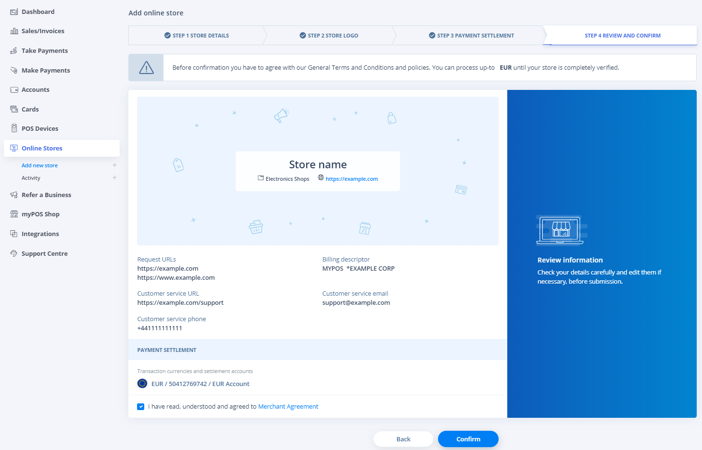Click EUR / 50412769742 / EUR Account text

point(200,384)
